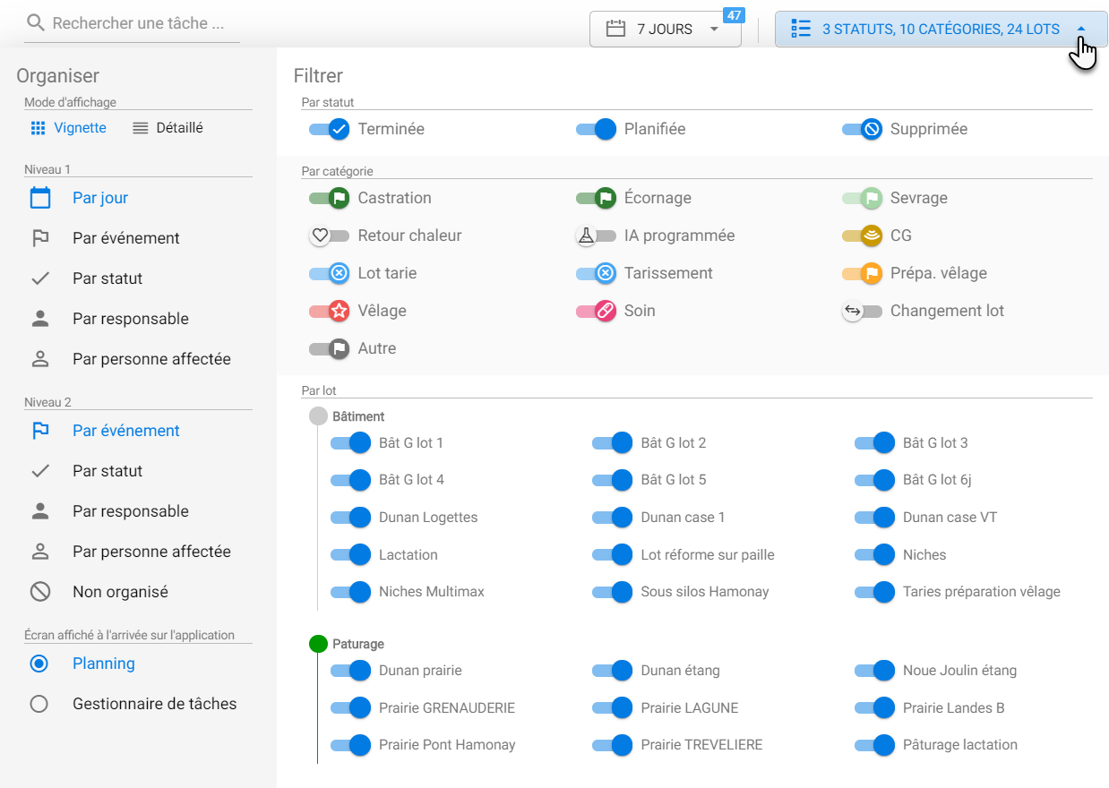Click flag icon of Niveau 2 Par événement
The width and height of the screenshot is (1109, 788).
pos(40,431)
